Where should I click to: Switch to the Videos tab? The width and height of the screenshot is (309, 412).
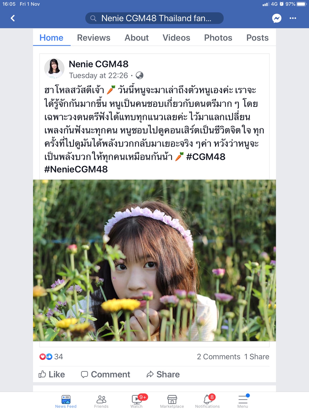176,38
